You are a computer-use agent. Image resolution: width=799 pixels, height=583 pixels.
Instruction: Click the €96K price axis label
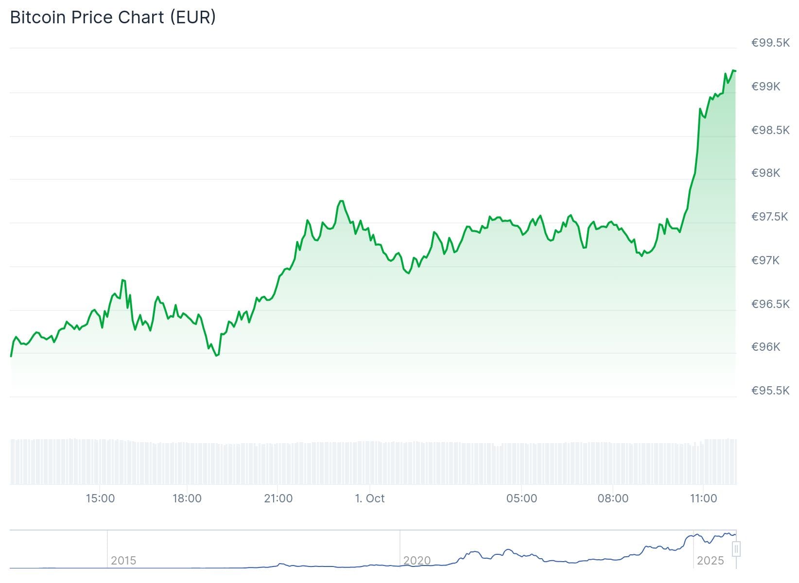point(765,347)
